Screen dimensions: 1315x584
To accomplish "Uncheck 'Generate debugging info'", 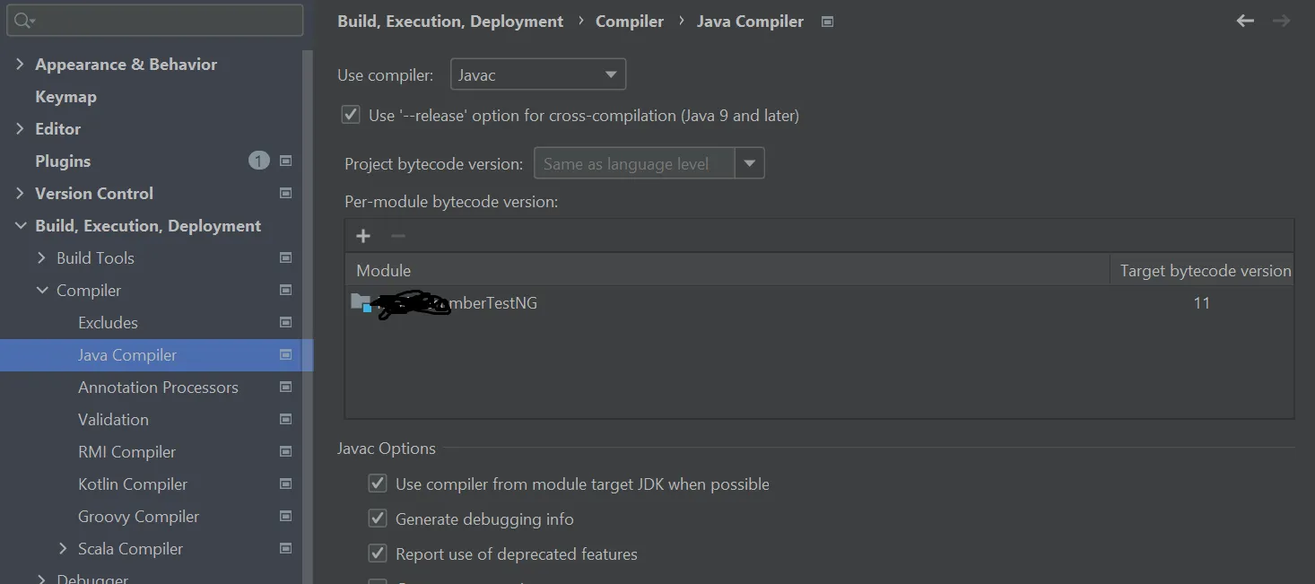I will pyautogui.click(x=378, y=519).
